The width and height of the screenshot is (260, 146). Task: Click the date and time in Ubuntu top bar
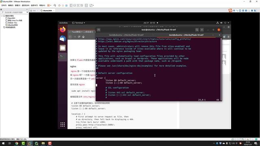[149, 23]
